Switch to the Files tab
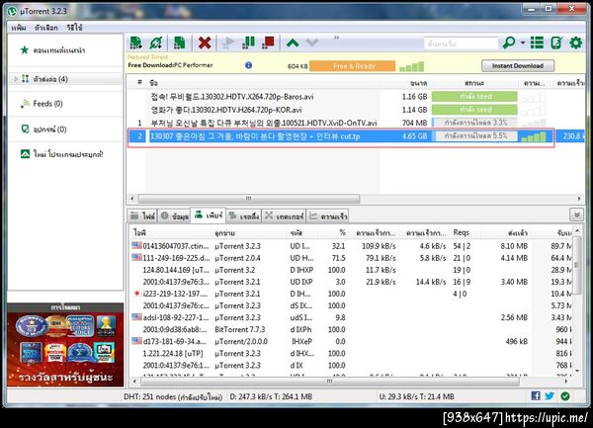Image resolution: width=593 pixels, height=428 pixels. [142, 215]
